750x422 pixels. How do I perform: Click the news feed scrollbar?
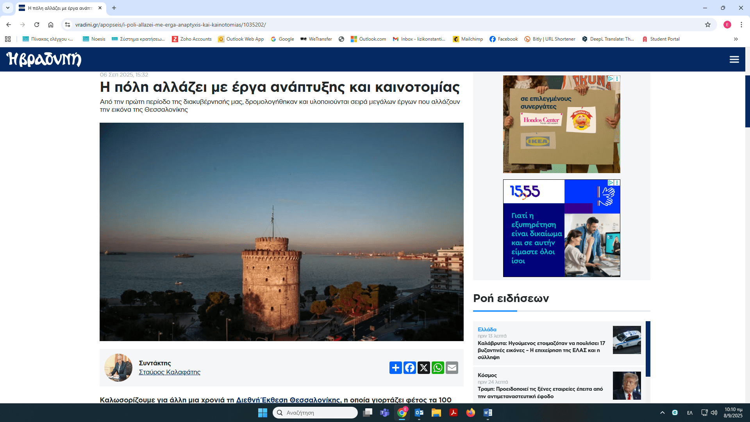(648, 349)
